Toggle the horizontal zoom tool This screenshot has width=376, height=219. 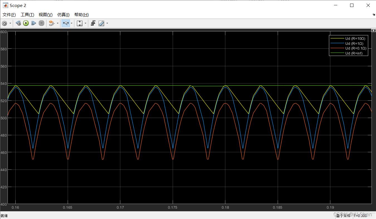(x=66, y=23)
